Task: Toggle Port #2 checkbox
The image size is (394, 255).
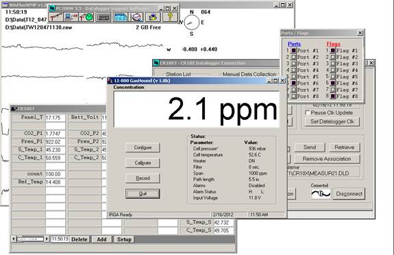Action: click(293, 57)
